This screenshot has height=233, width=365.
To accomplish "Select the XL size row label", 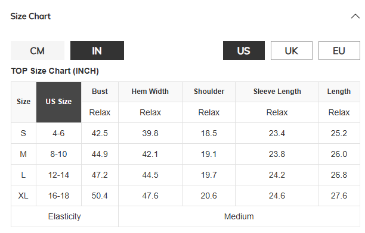I will click(23, 196).
